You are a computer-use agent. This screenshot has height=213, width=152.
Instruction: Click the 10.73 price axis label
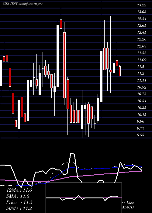click(142, 94)
